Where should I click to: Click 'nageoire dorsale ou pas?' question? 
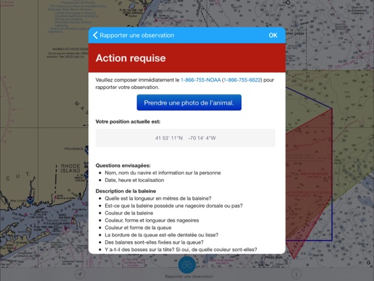tap(173, 206)
